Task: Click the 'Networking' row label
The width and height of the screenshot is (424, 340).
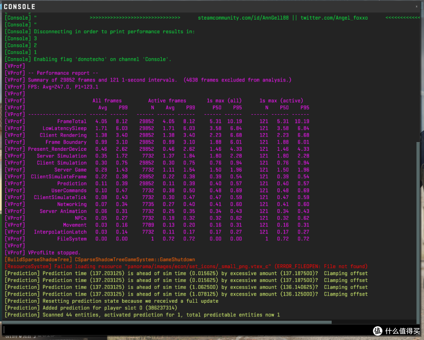Action: 72,204
